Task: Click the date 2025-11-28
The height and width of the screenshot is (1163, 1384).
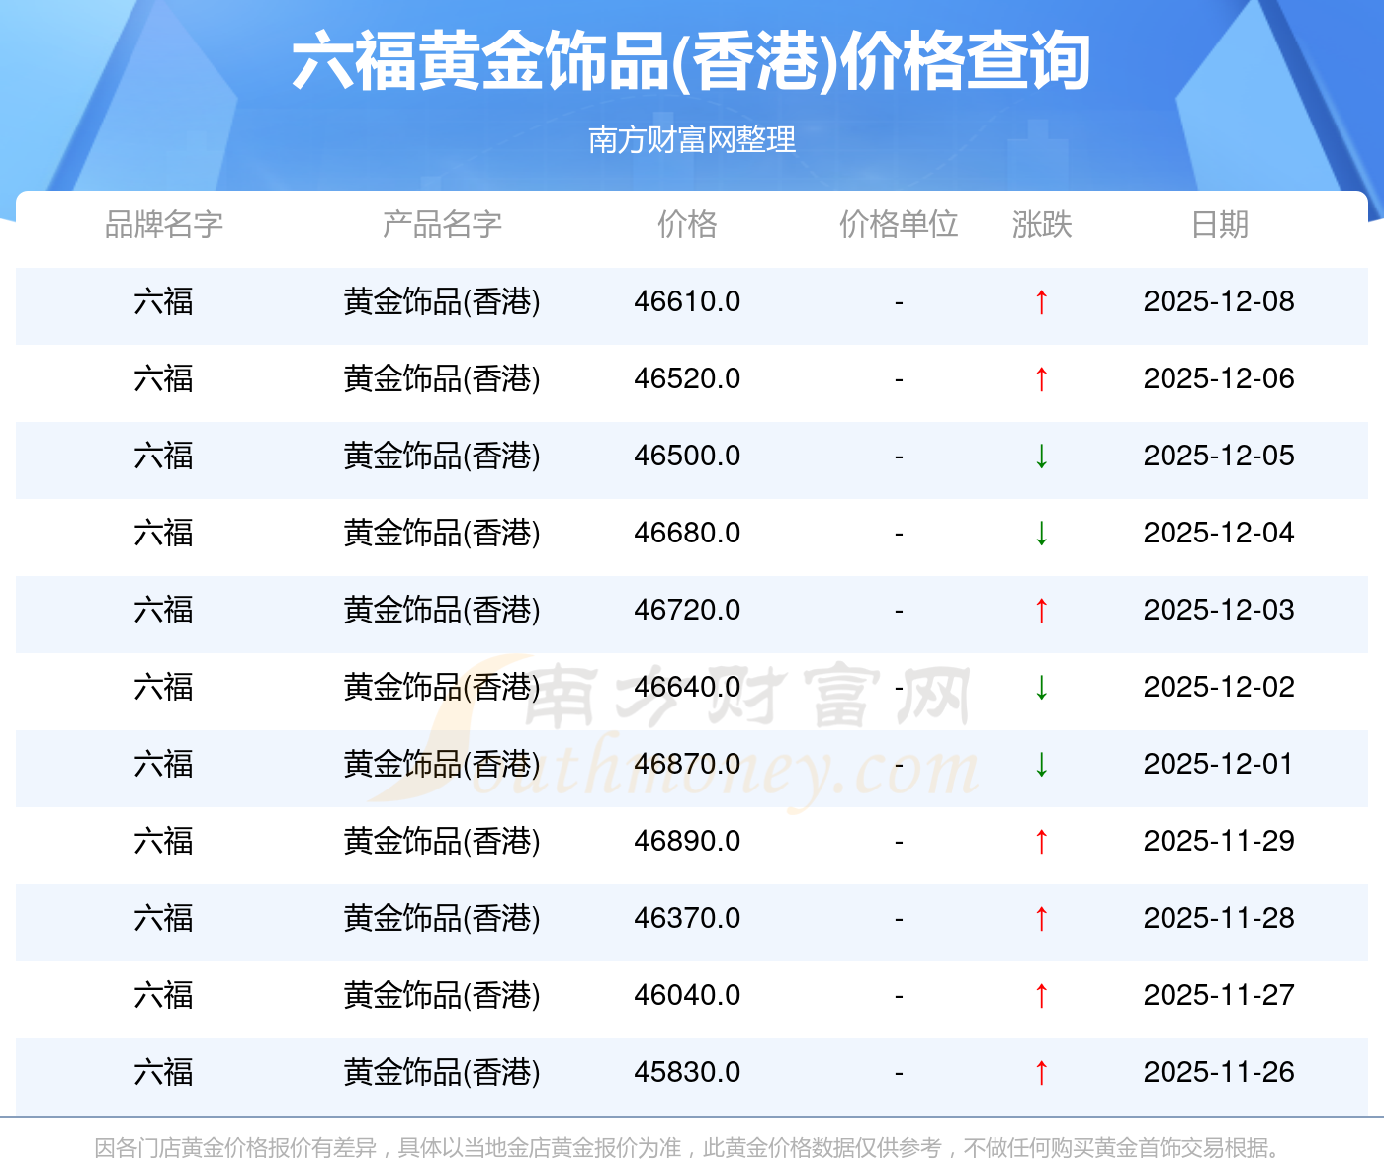Action: click(x=1219, y=918)
